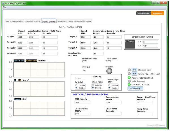Click the Target 5 Ramp + Hold Time field
This screenshot has width=170, height=131.
(114, 37)
